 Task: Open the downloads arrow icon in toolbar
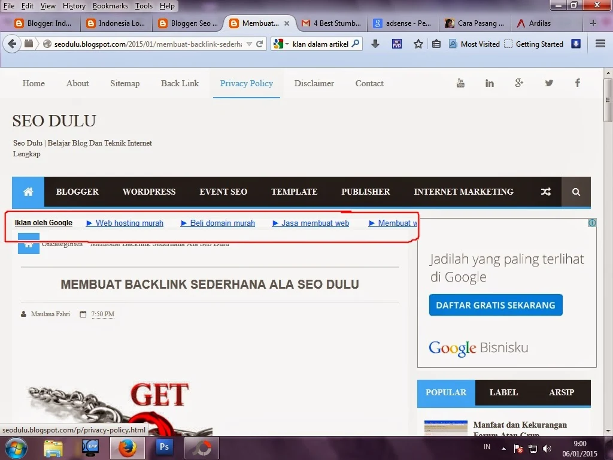pos(375,44)
